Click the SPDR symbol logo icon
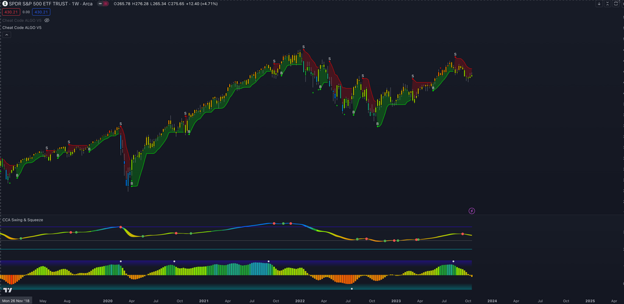 pyautogui.click(x=5, y=4)
